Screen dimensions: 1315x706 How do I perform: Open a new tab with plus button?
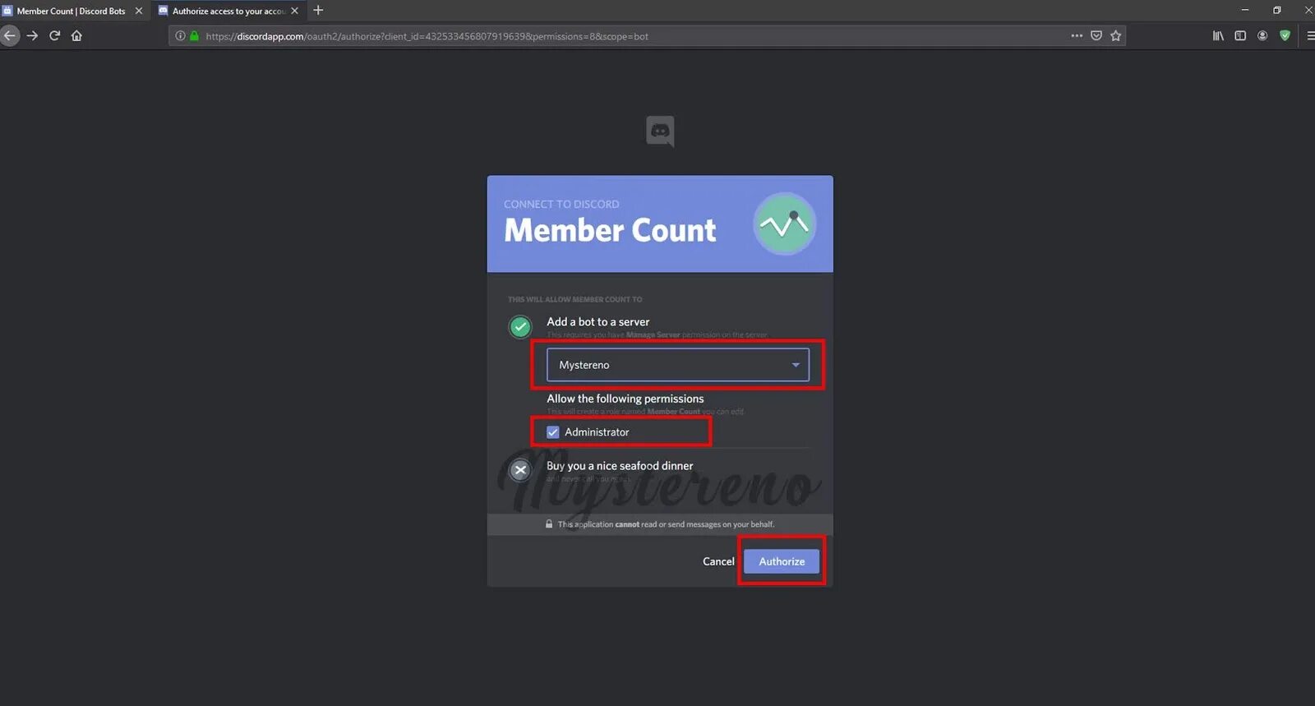[x=318, y=11]
